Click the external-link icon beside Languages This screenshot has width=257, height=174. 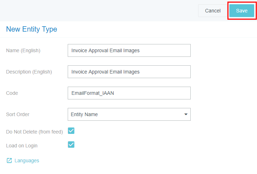coord(9,161)
